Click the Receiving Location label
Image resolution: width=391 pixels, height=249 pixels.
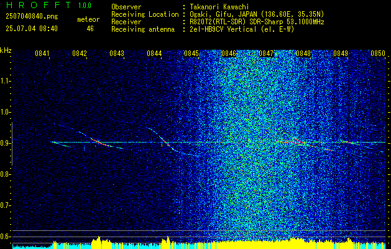(145, 14)
